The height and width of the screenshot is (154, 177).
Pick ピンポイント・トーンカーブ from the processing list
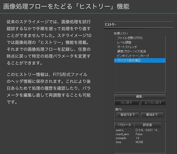(133, 56)
